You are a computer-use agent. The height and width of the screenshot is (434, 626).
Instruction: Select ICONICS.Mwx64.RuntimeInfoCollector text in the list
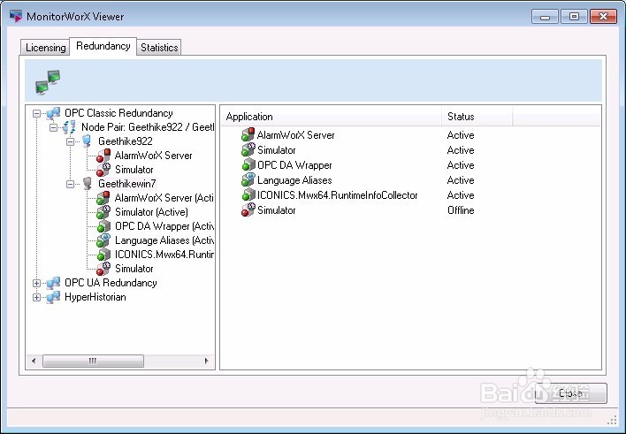pos(338,195)
